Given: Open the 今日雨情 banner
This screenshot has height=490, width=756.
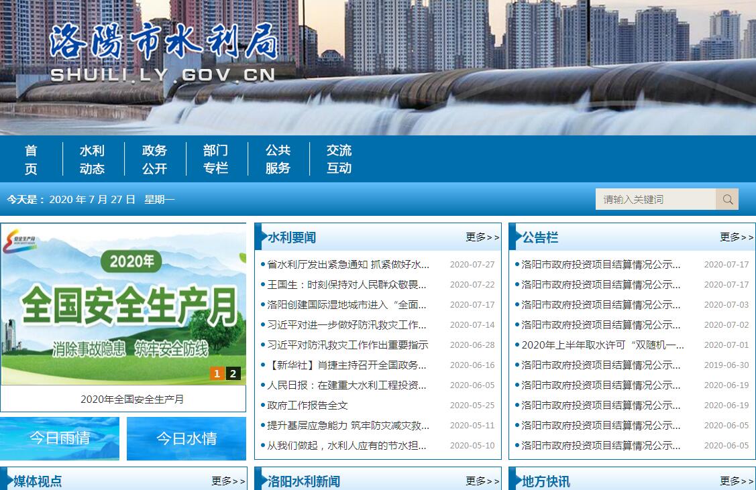Looking at the screenshot, I should [60, 438].
